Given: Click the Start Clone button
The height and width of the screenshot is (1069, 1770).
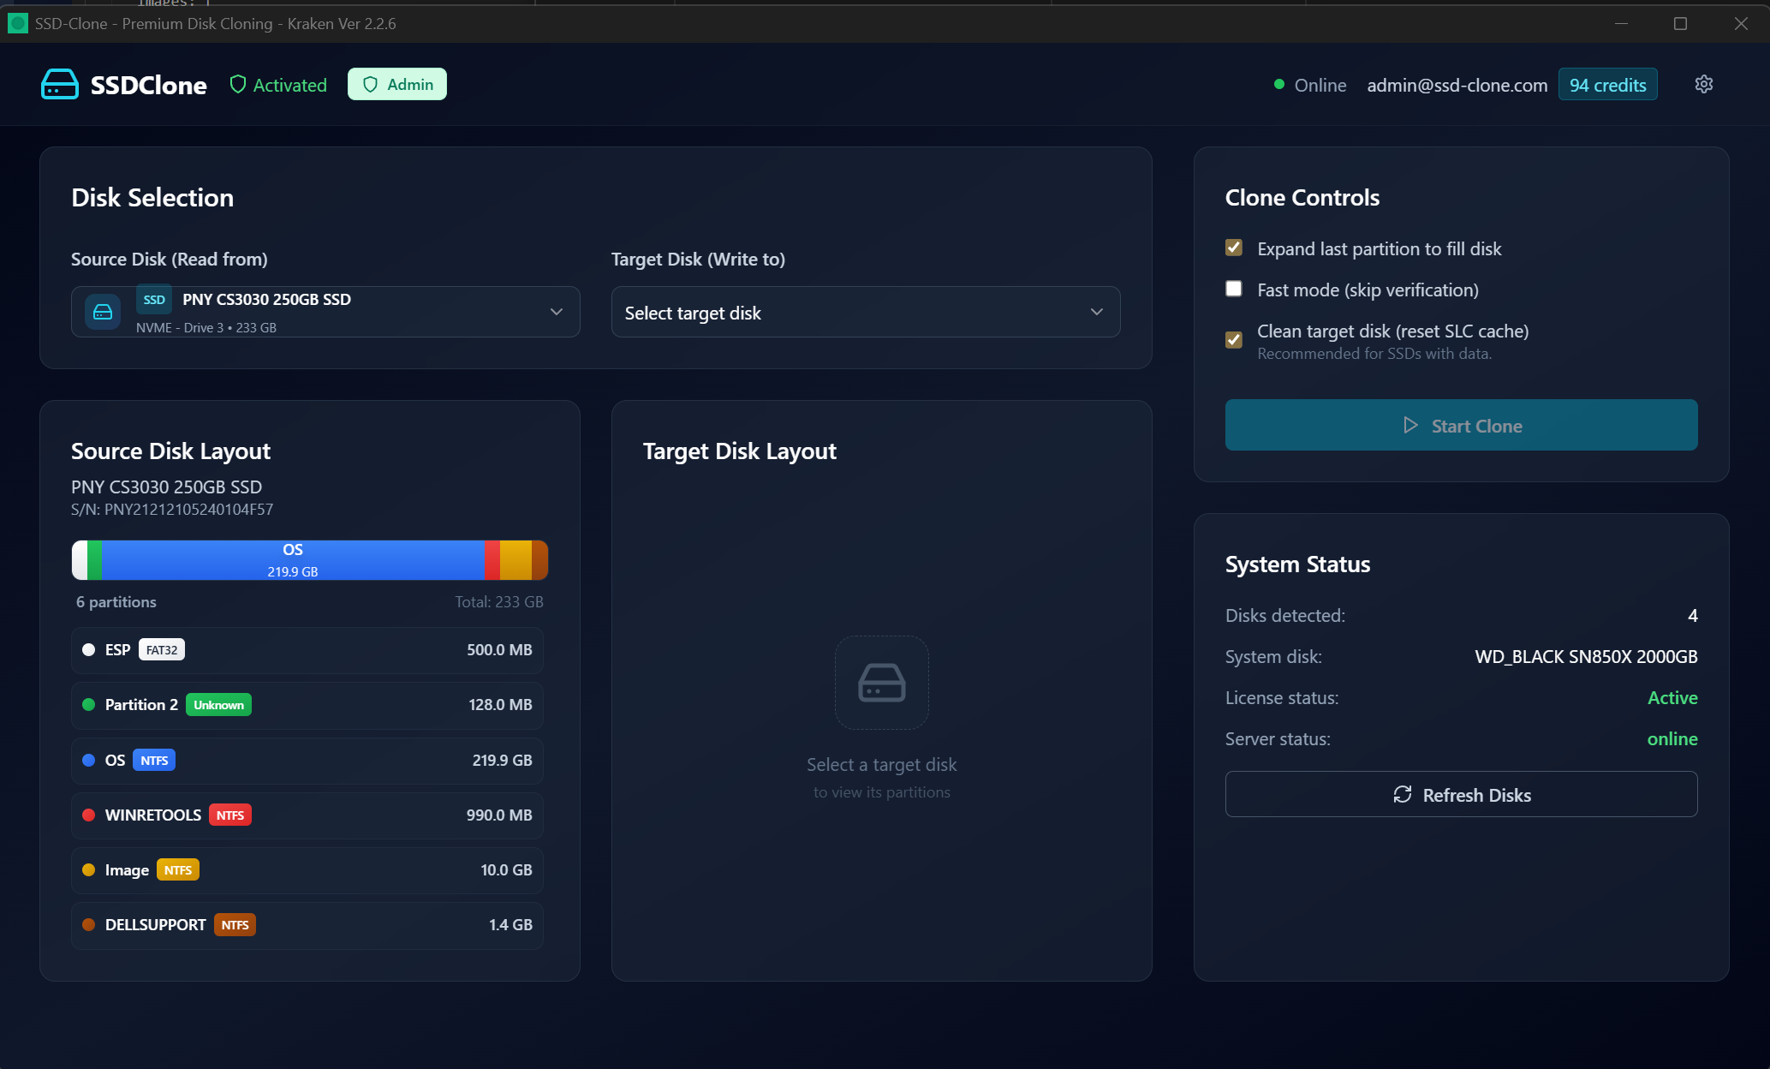Looking at the screenshot, I should tap(1461, 425).
